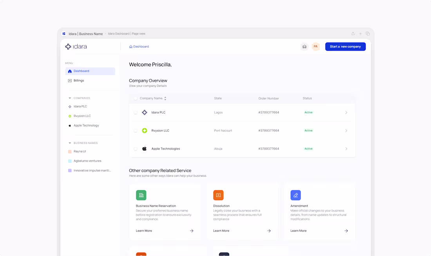Check the Idara PLC row checkbox
The image size is (431, 256).
[x=136, y=112]
